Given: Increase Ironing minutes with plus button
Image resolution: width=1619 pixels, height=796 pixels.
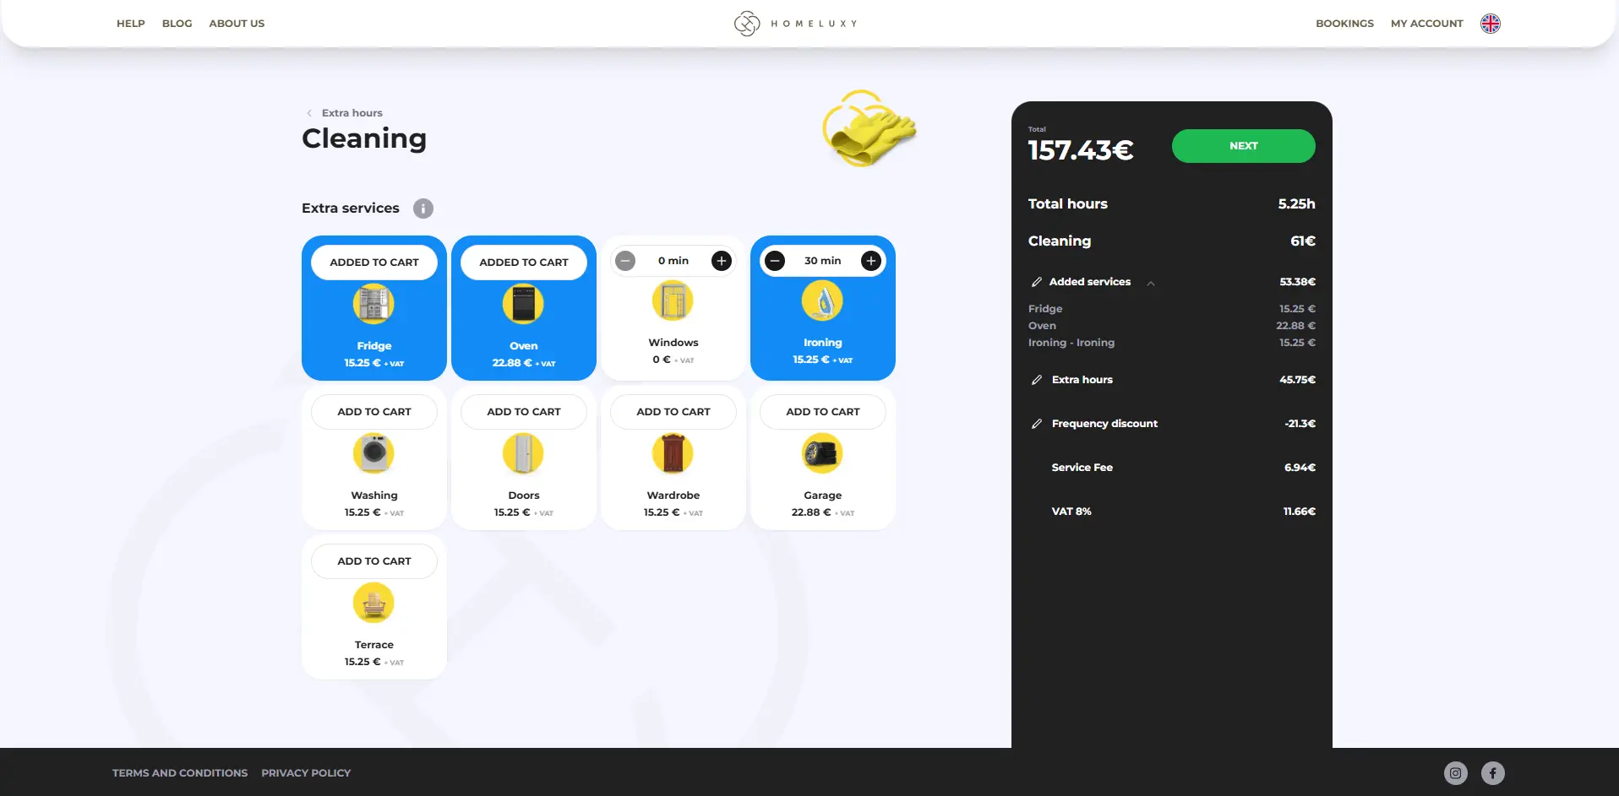Looking at the screenshot, I should [x=871, y=261].
